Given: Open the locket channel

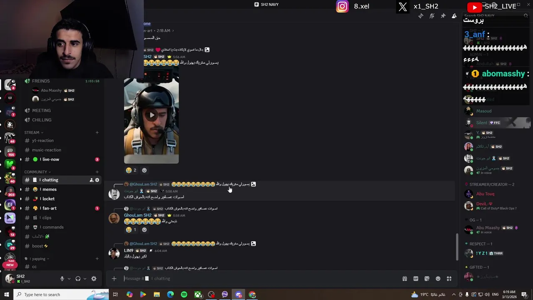Looking at the screenshot, I should pos(62,199).
